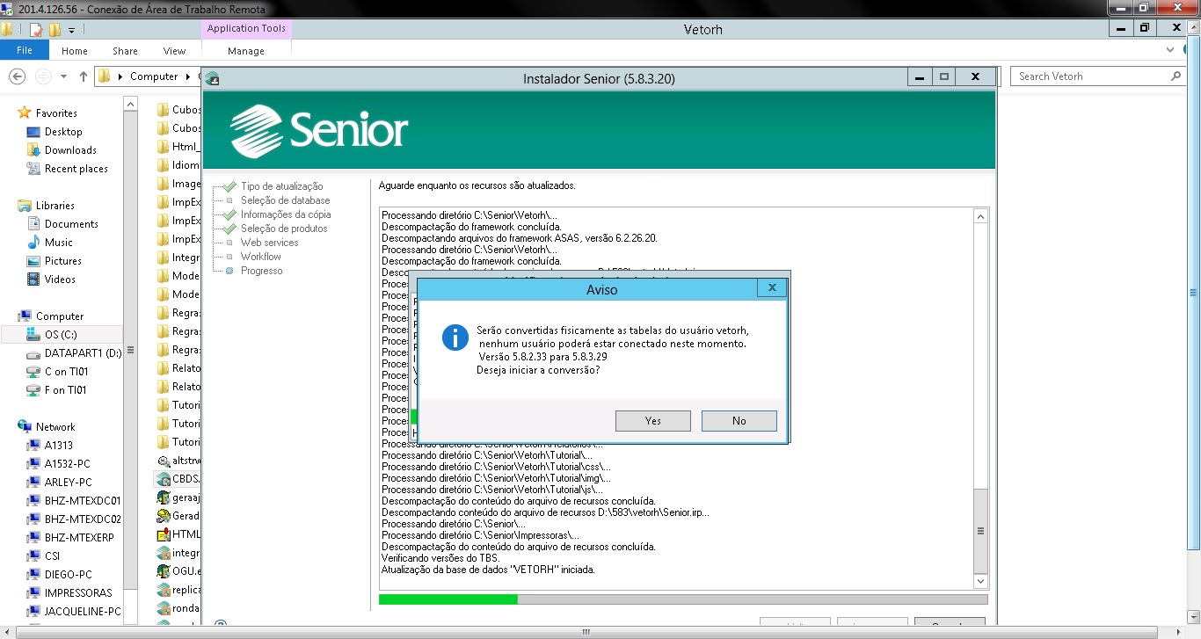Close the Aviso dialog with X
The width and height of the screenshot is (1201, 639).
click(x=771, y=287)
